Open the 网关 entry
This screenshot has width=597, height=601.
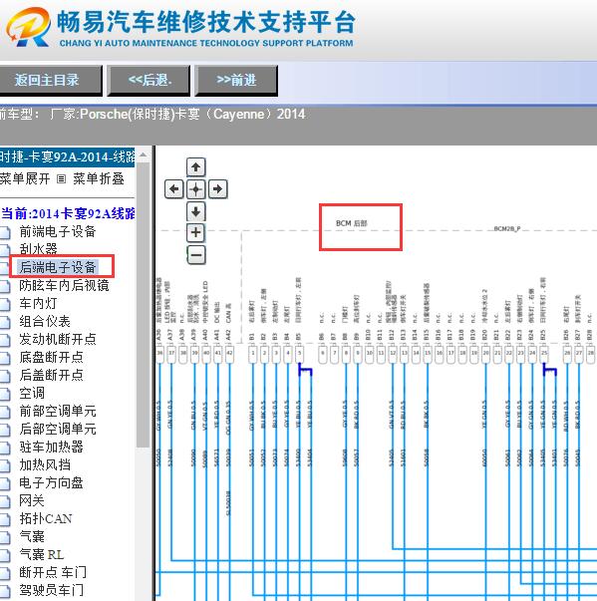coord(32,500)
